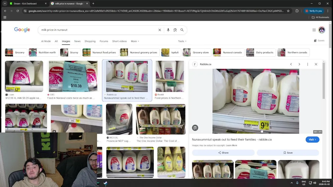Open the x.com $12.59 milk thumbnail
The image size is (333, 187).
coord(24,76)
